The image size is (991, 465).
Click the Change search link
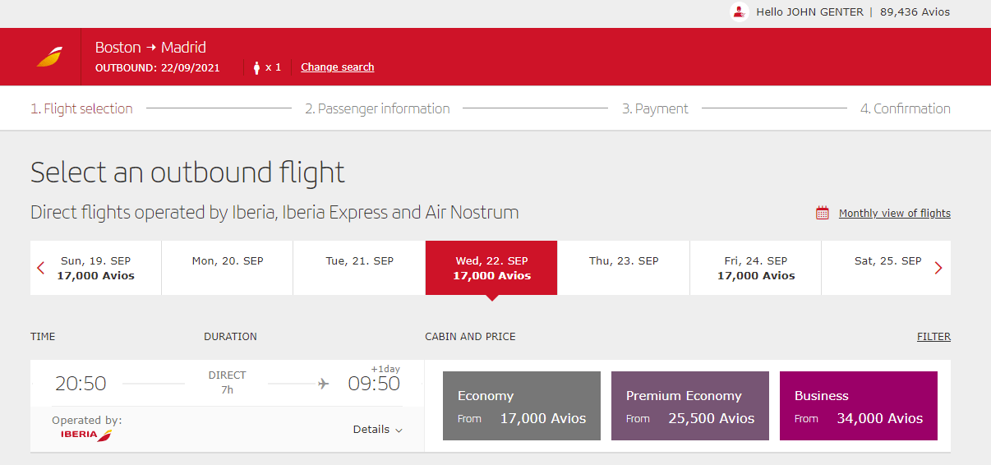(337, 67)
